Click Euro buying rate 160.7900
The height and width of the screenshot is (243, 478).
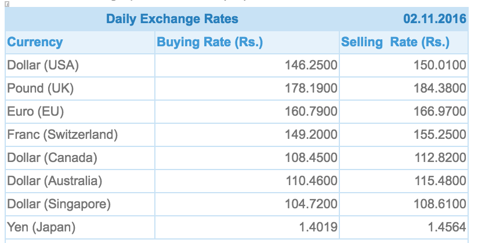click(311, 112)
